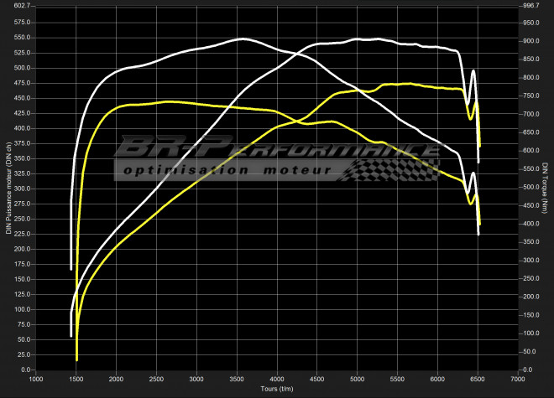This screenshot has height=398, width=554.
Task: Click the 300.0 label on left power axis
Action: (x=23, y=189)
